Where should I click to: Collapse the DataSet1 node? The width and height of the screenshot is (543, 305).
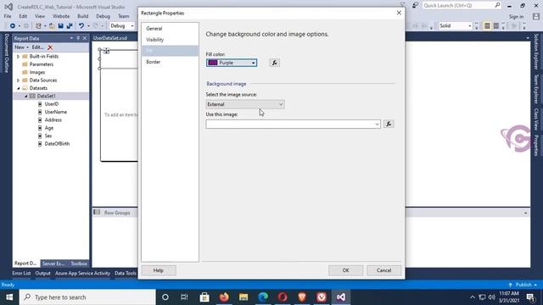(x=26, y=96)
